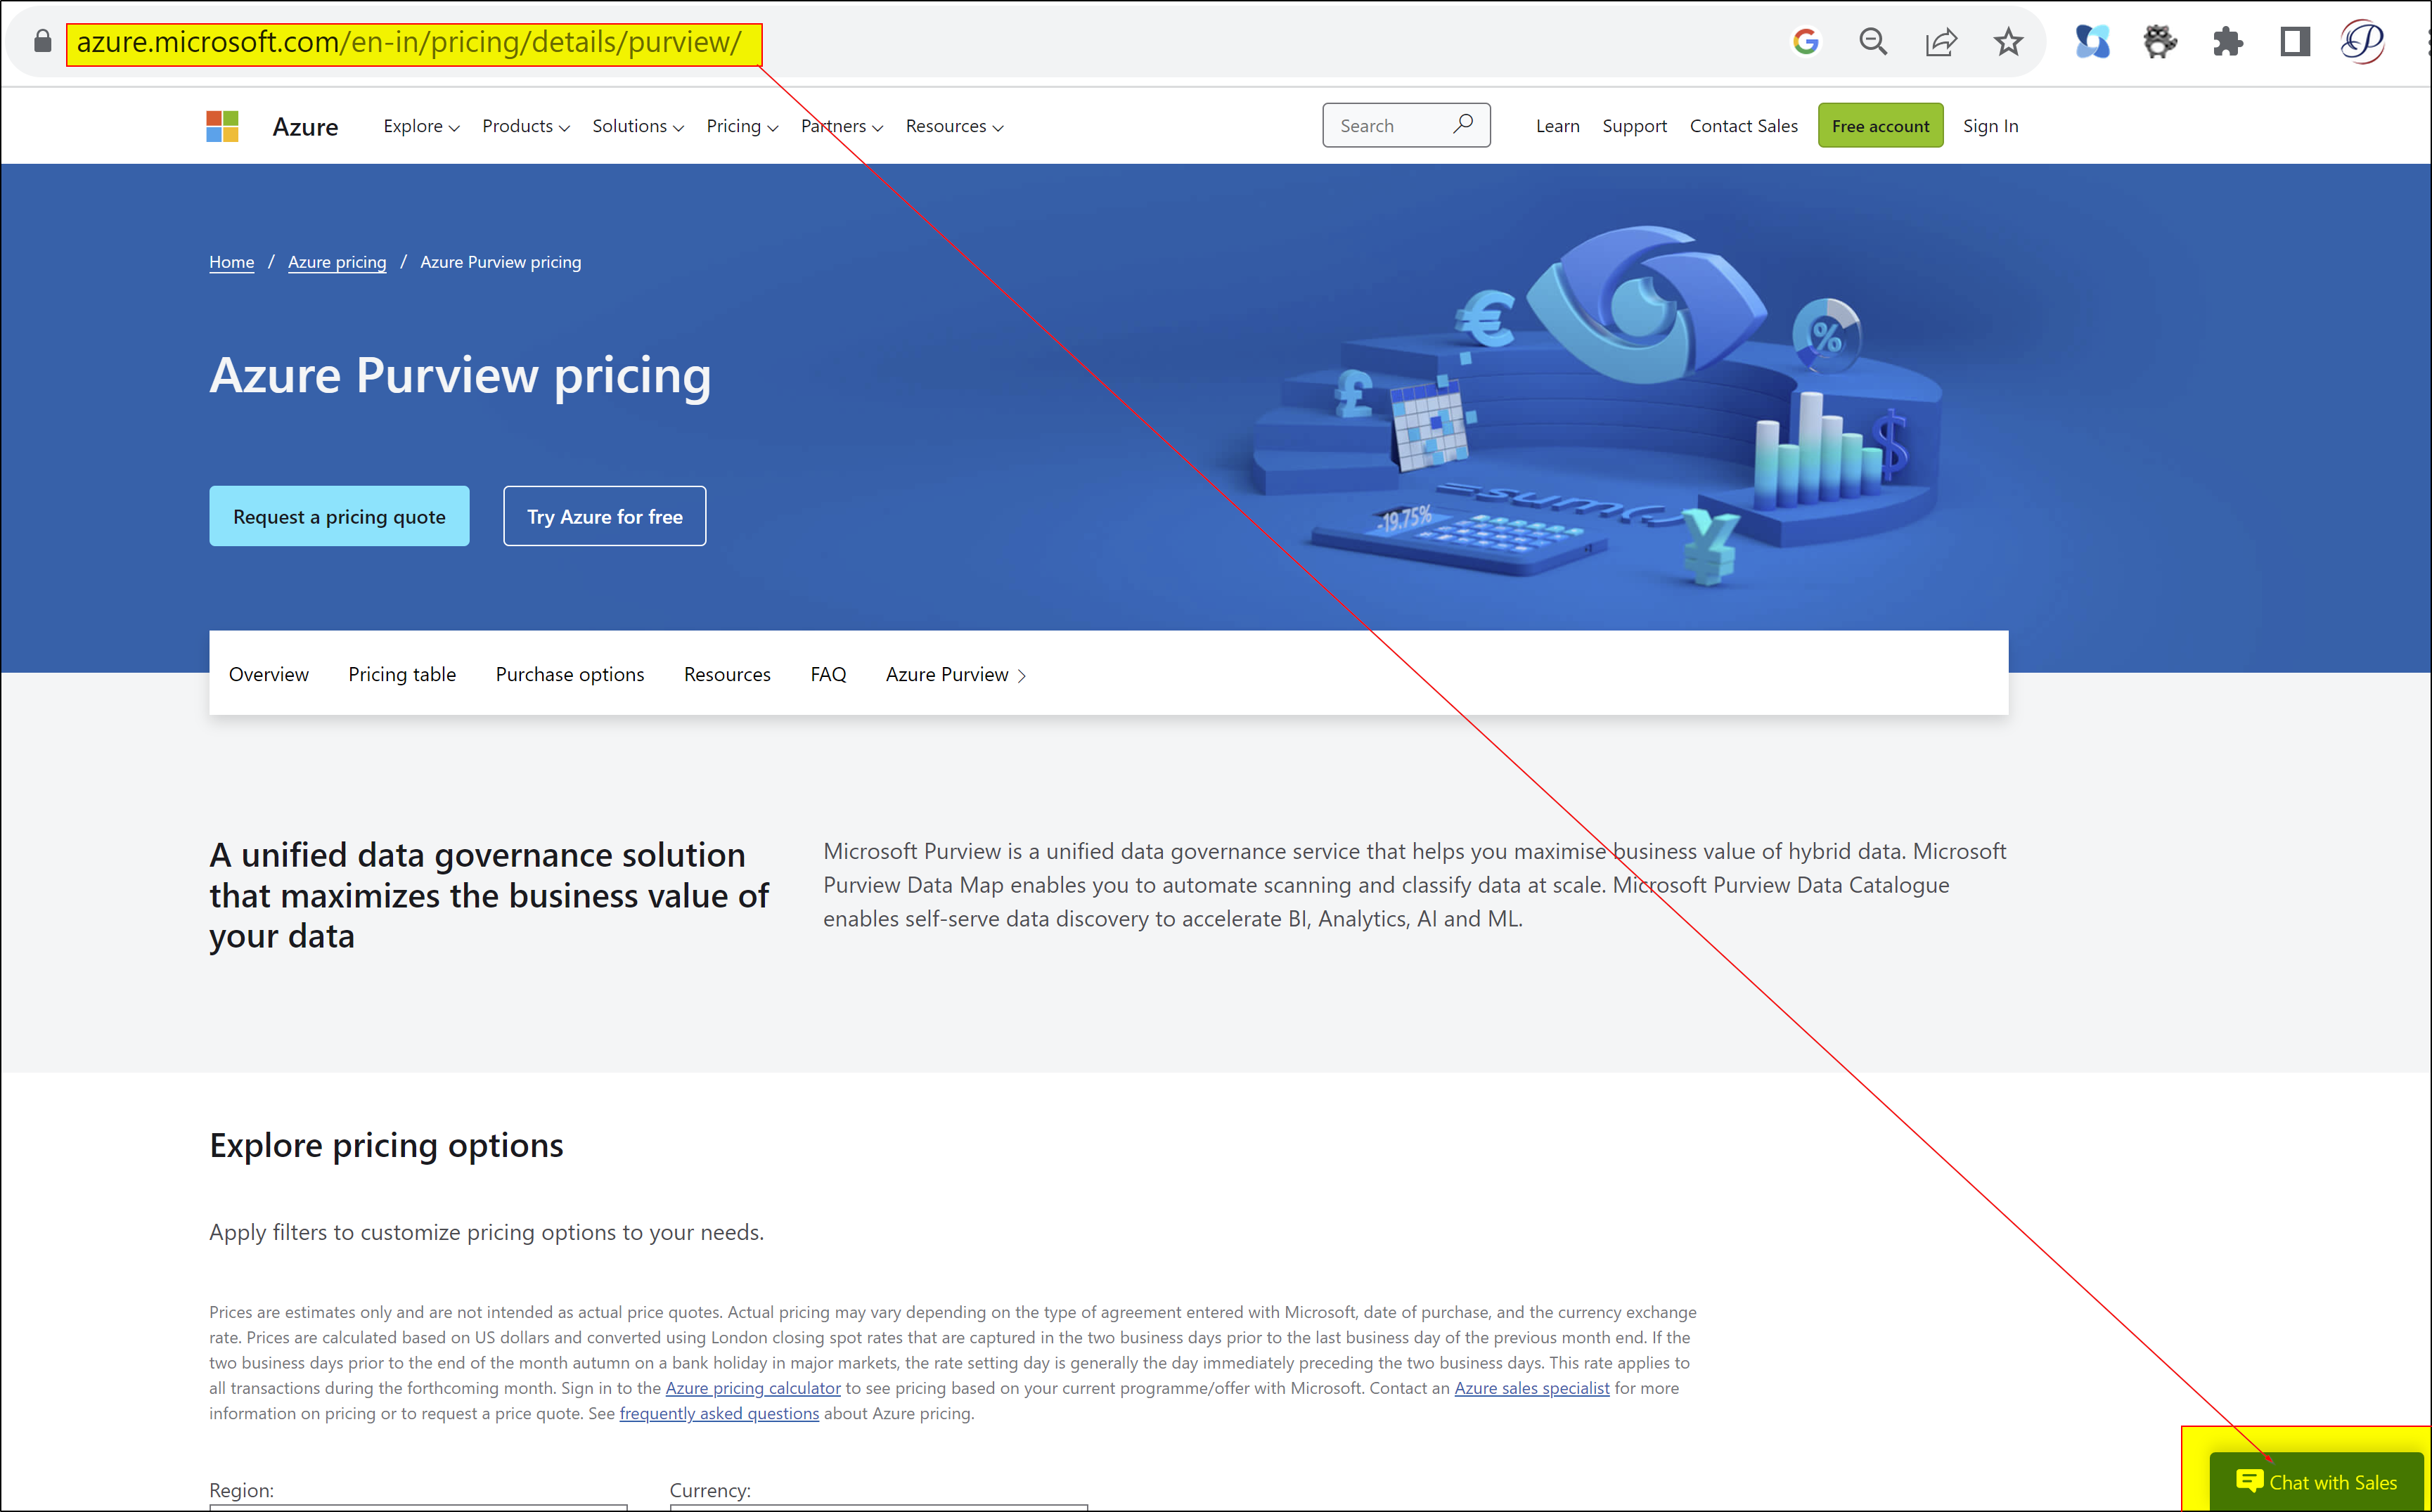Image resolution: width=2432 pixels, height=1512 pixels.
Task: Open the browser profile avatar
Action: tap(2363, 42)
